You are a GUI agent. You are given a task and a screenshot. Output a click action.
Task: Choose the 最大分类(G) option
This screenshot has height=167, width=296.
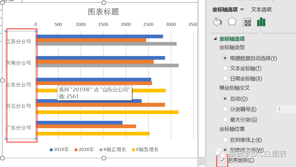click(x=225, y=119)
